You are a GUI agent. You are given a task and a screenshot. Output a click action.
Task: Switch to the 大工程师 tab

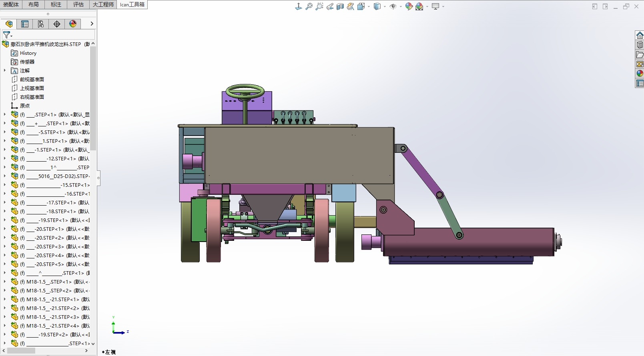click(x=103, y=4)
